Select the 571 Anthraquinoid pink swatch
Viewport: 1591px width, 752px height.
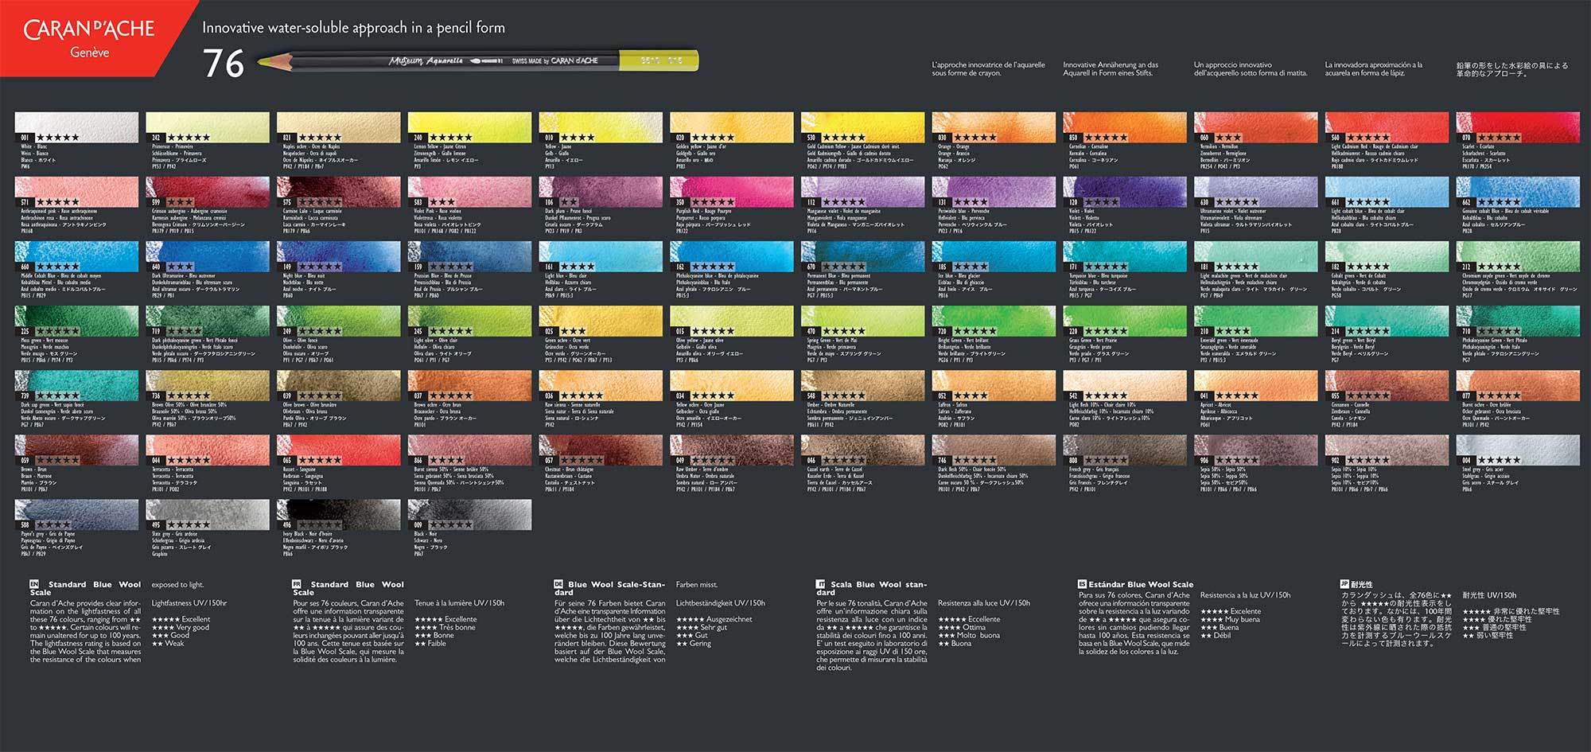[x=76, y=193]
